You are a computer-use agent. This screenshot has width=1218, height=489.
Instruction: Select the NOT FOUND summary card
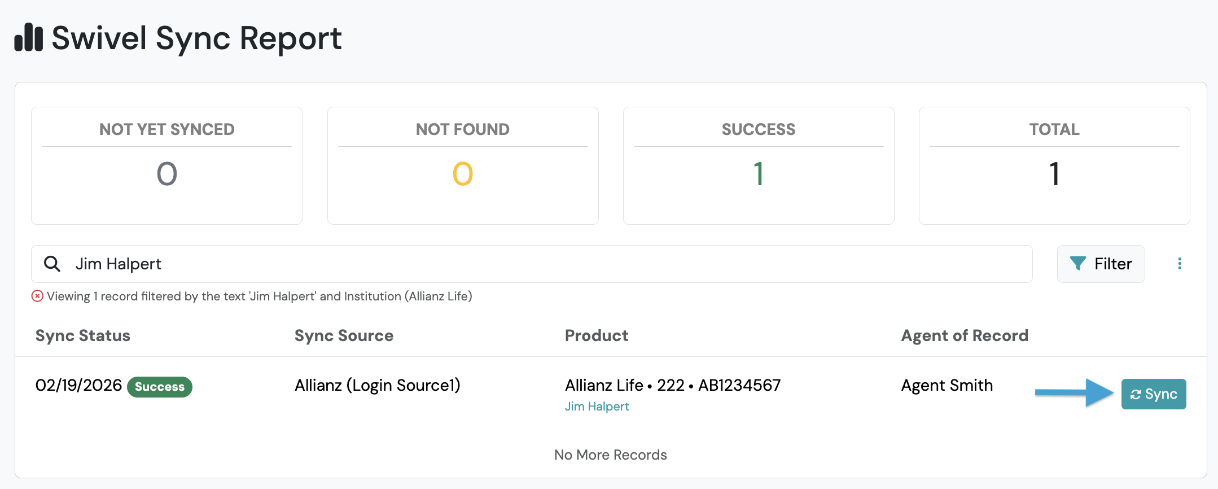pos(463,165)
